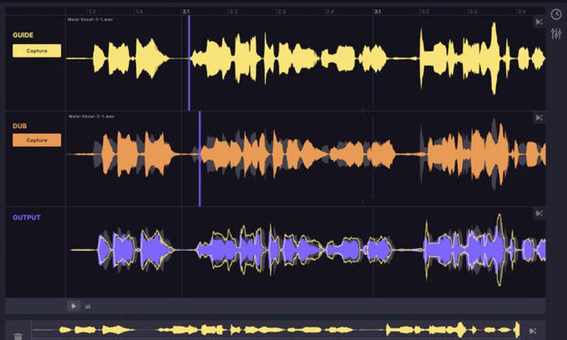The width and height of the screenshot is (567, 340).
Task: Click the GUIDE track audition icon
Action: pyautogui.click(x=539, y=22)
